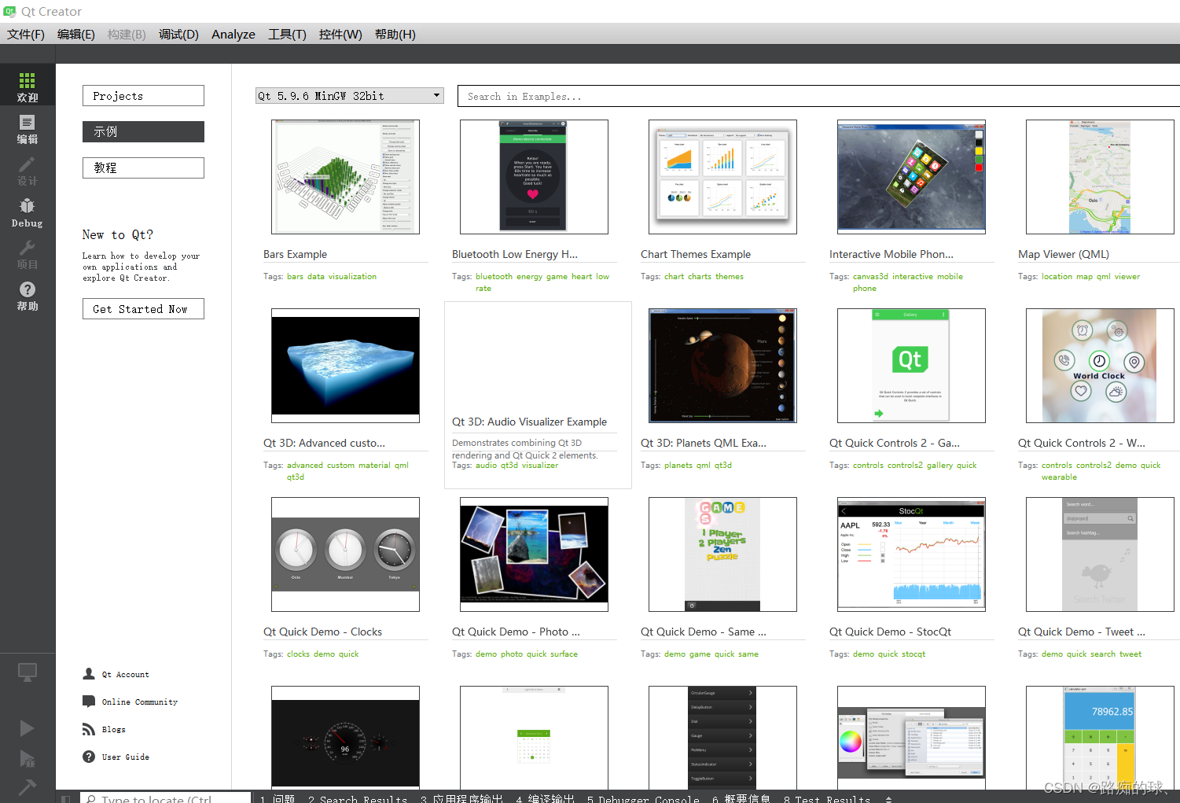The width and height of the screenshot is (1180, 803).
Task: Open the Interactive Mobile Phone example thumbnail
Action: (911, 177)
